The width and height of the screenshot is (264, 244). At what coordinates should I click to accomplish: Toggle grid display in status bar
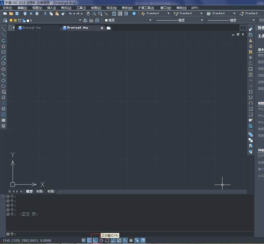click(89, 240)
